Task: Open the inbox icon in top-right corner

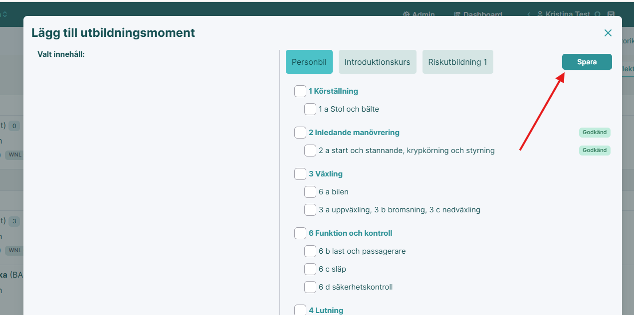Action: tap(611, 14)
